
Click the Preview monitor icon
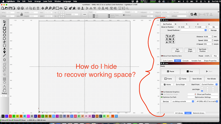click(66, 8)
